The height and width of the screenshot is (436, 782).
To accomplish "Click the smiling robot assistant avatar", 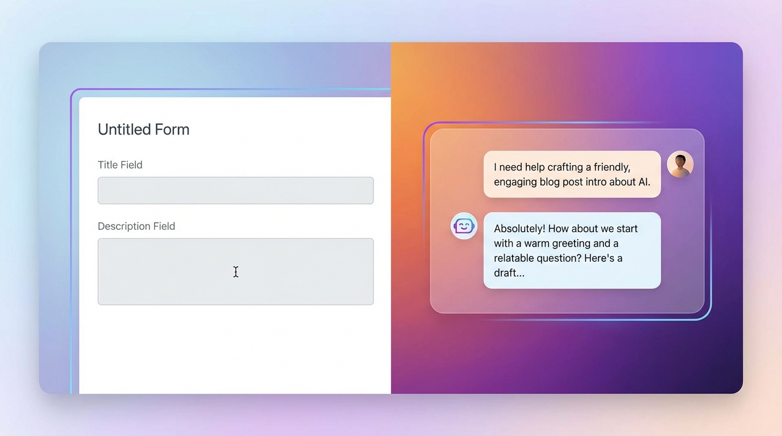I will coord(464,226).
